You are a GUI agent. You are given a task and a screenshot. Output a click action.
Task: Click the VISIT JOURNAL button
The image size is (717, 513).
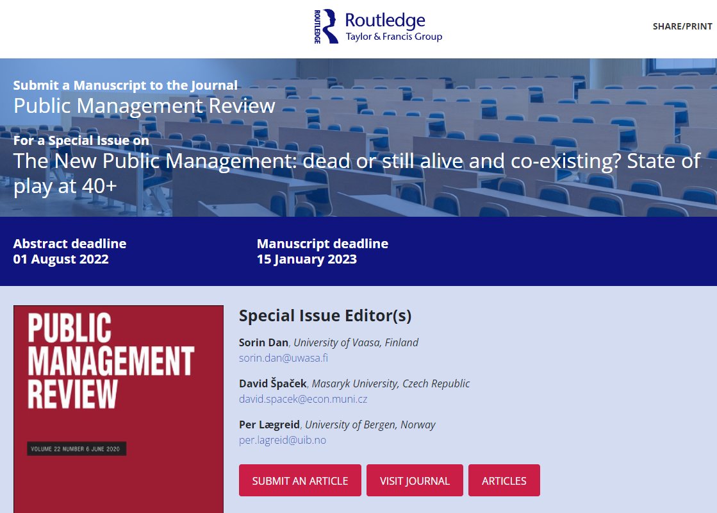pyautogui.click(x=415, y=480)
